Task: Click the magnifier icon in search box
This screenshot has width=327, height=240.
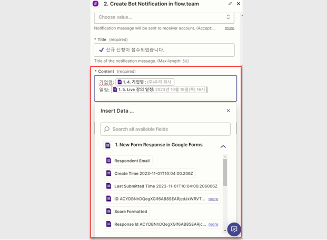Action: click(107, 129)
